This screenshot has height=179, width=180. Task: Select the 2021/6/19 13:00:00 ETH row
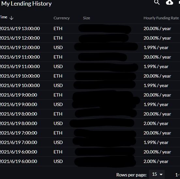90,28
